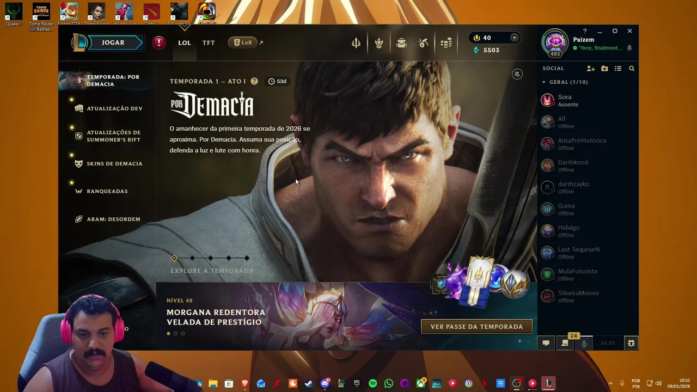Select friend Sora in social list

(x=588, y=100)
